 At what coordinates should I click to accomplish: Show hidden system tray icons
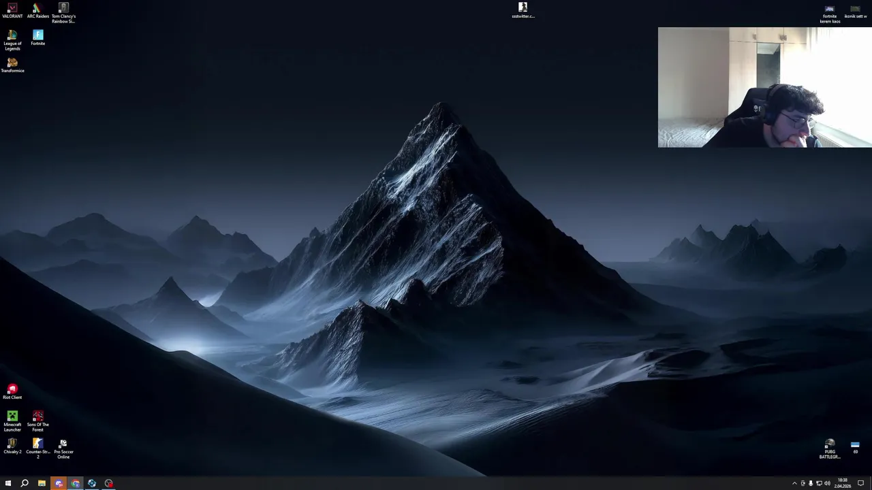coord(794,483)
